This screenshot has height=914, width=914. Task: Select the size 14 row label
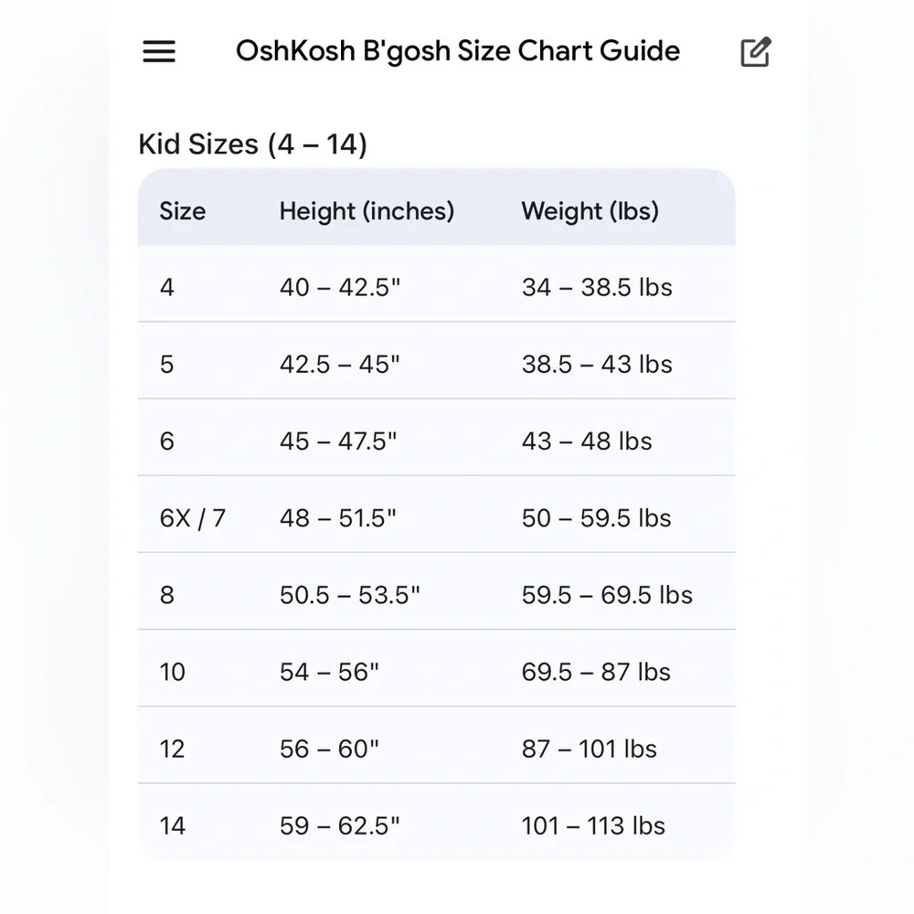[173, 826]
